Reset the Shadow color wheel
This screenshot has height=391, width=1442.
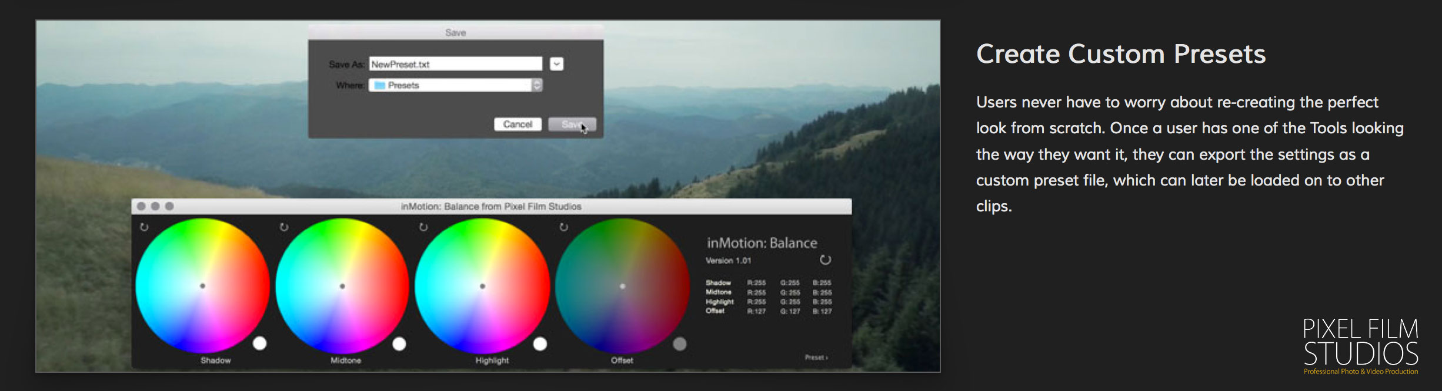(144, 227)
